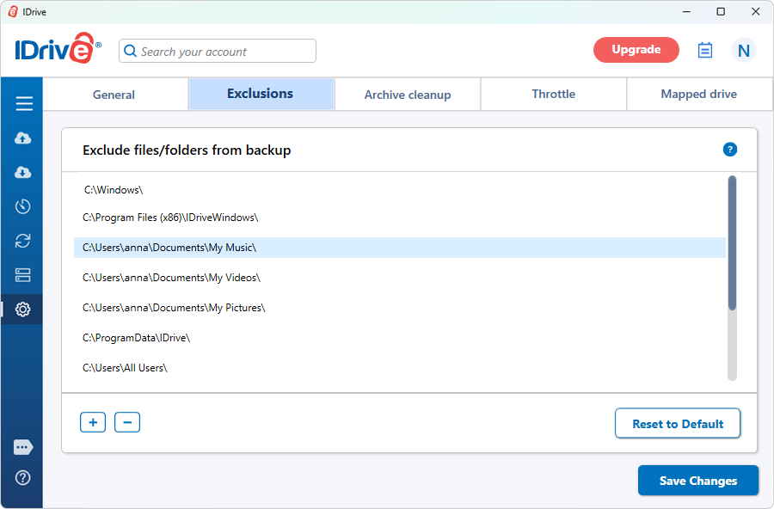Screen dimensions: 774x509
Task: Open the cloud download Restore section
Action: point(23,173)
